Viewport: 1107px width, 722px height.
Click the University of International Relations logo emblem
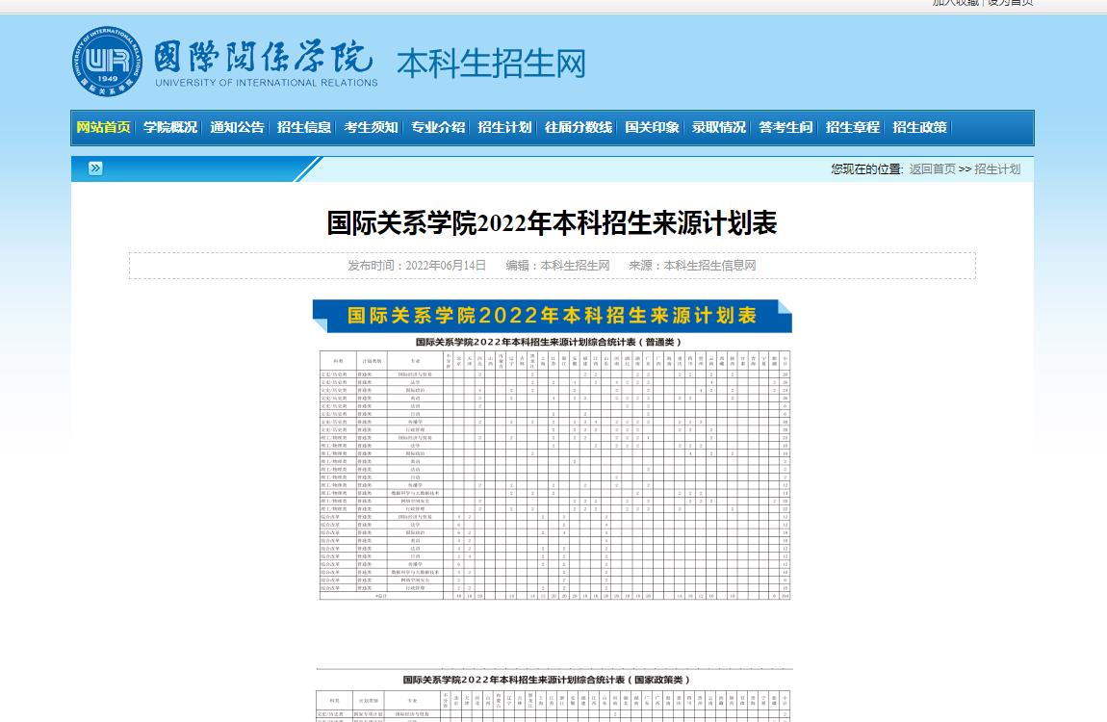click(107, 62)
